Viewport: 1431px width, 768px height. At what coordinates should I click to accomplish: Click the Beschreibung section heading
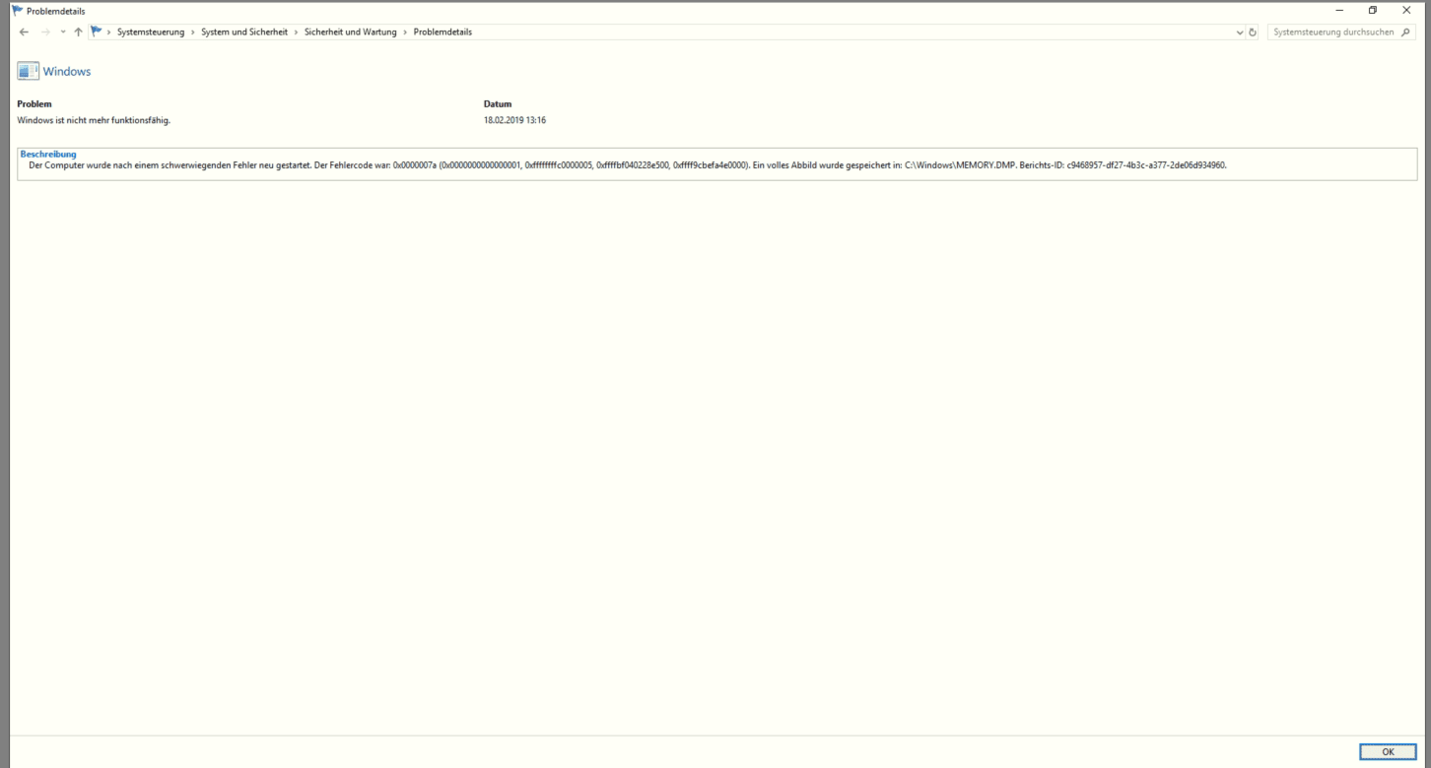point(48,154)
